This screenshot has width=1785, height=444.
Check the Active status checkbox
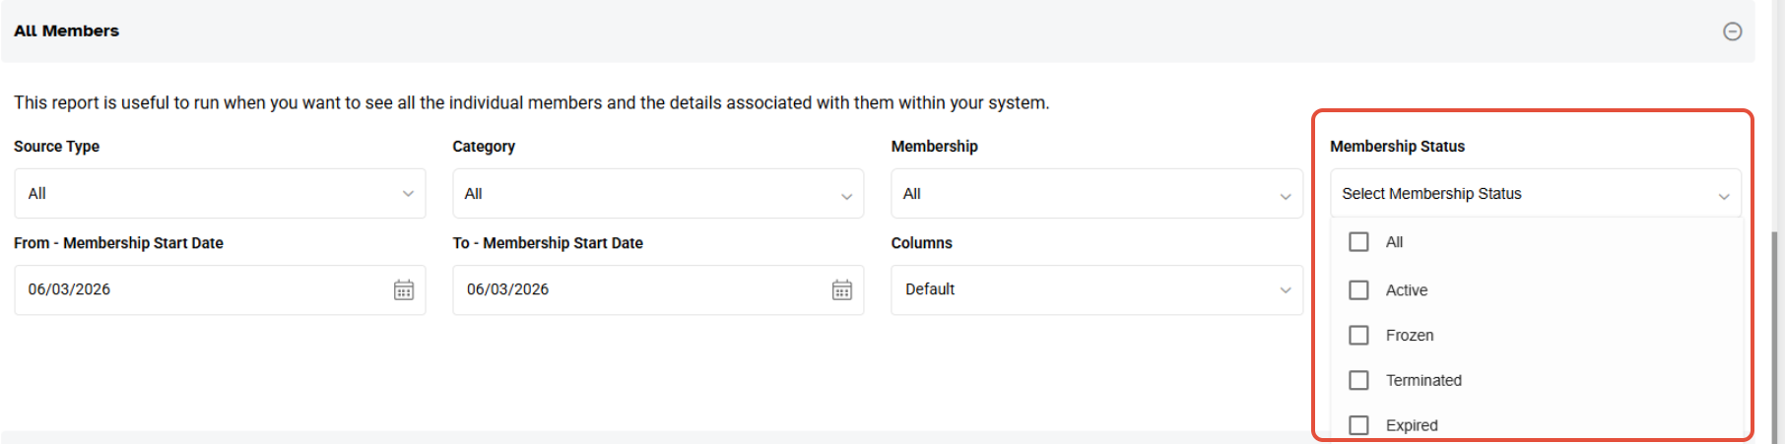tap(1358, 290)
